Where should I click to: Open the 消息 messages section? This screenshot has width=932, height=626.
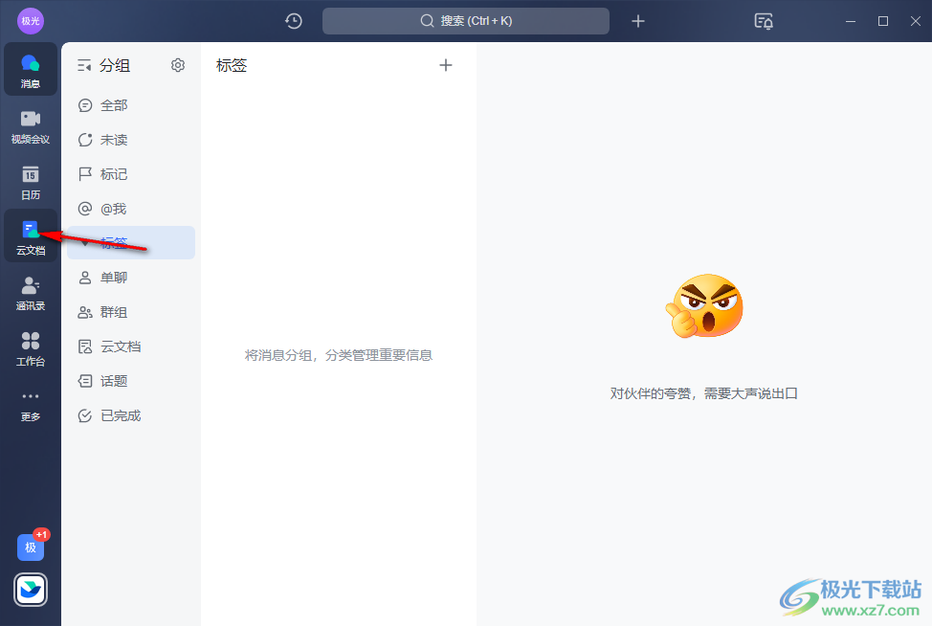pos(31,70)
